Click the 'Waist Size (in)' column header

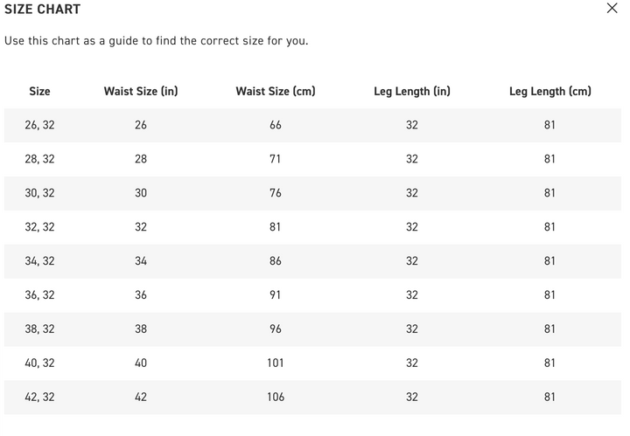pyautogui.click(x=141, y=91)
